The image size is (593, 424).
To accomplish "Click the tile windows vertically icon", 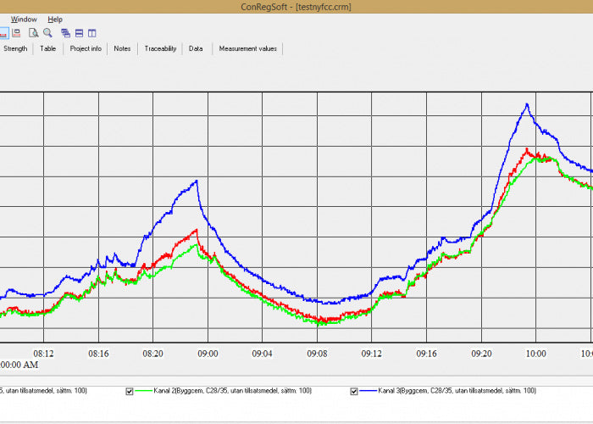I will [91, 33].
